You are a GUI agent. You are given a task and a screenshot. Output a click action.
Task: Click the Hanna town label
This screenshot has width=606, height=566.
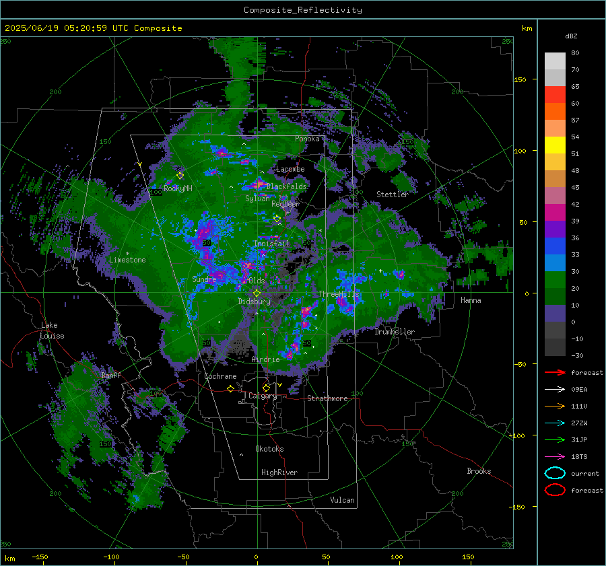[471, 300]
